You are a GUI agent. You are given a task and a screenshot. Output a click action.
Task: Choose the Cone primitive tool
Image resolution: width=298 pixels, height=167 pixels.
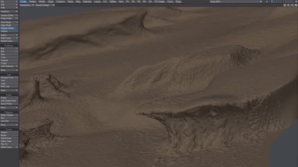click(x=9, y=58)
